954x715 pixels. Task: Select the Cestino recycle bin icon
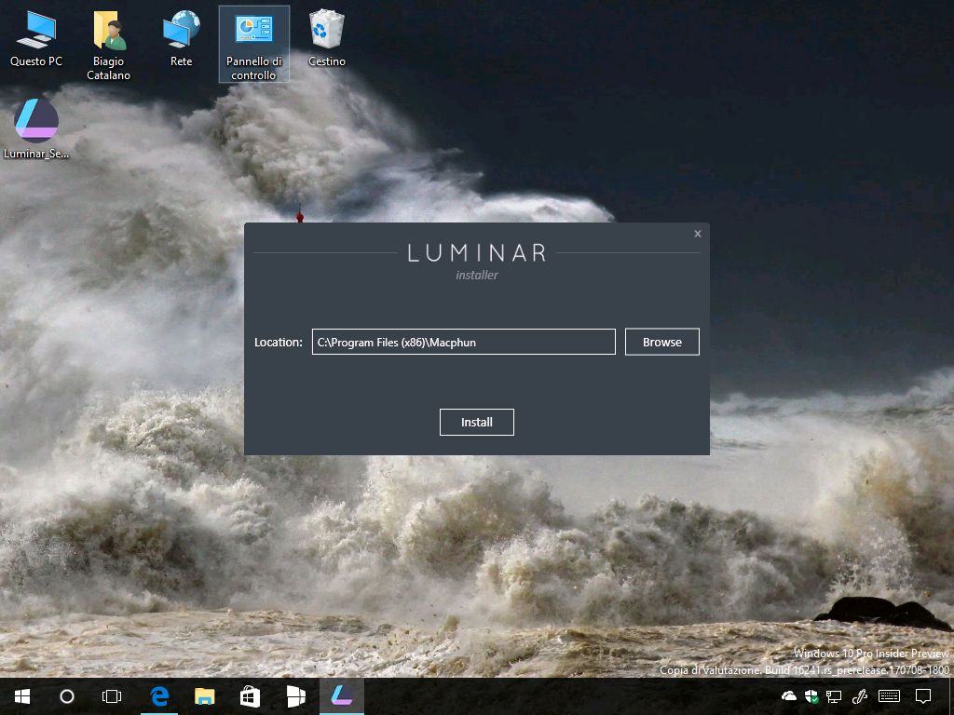[x=327, y=39]
